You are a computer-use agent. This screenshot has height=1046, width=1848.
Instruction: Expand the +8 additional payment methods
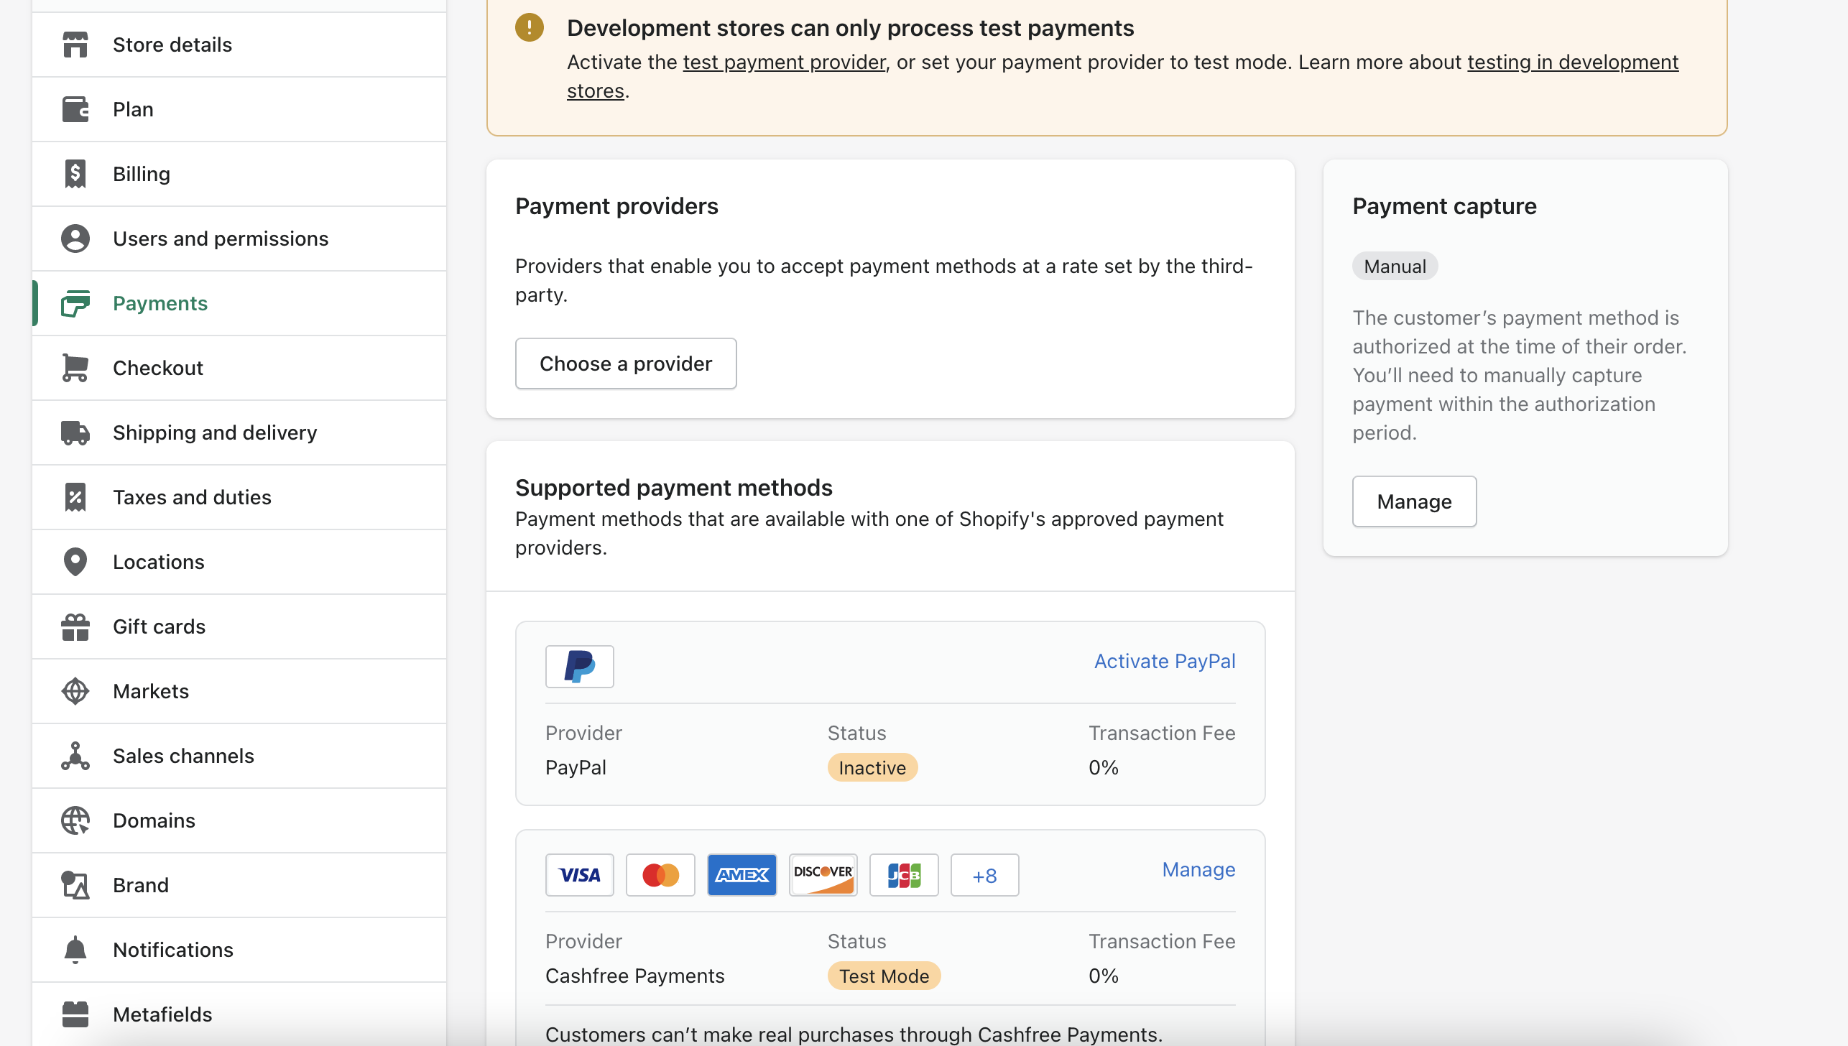pyautogui.click(x=985, y=875)
